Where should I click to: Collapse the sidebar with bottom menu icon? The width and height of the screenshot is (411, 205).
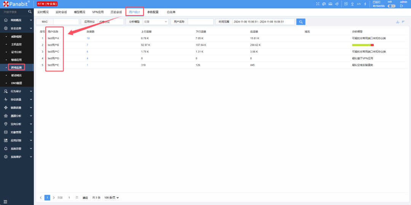pos(5,201)
